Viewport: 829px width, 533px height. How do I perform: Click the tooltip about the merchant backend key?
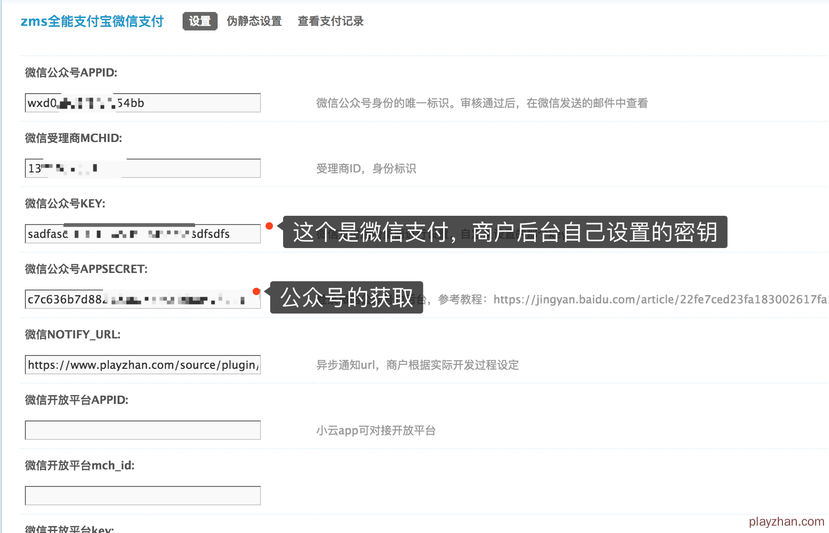click(505, 232)
